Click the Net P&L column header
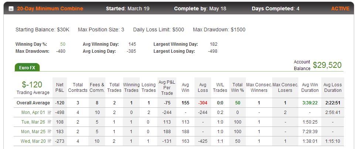359x149 pixels. tap(60, 87)
